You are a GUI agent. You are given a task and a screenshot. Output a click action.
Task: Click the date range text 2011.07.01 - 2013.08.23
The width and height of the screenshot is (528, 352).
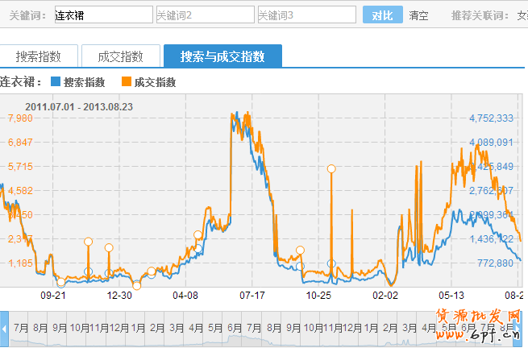(79, 106)
